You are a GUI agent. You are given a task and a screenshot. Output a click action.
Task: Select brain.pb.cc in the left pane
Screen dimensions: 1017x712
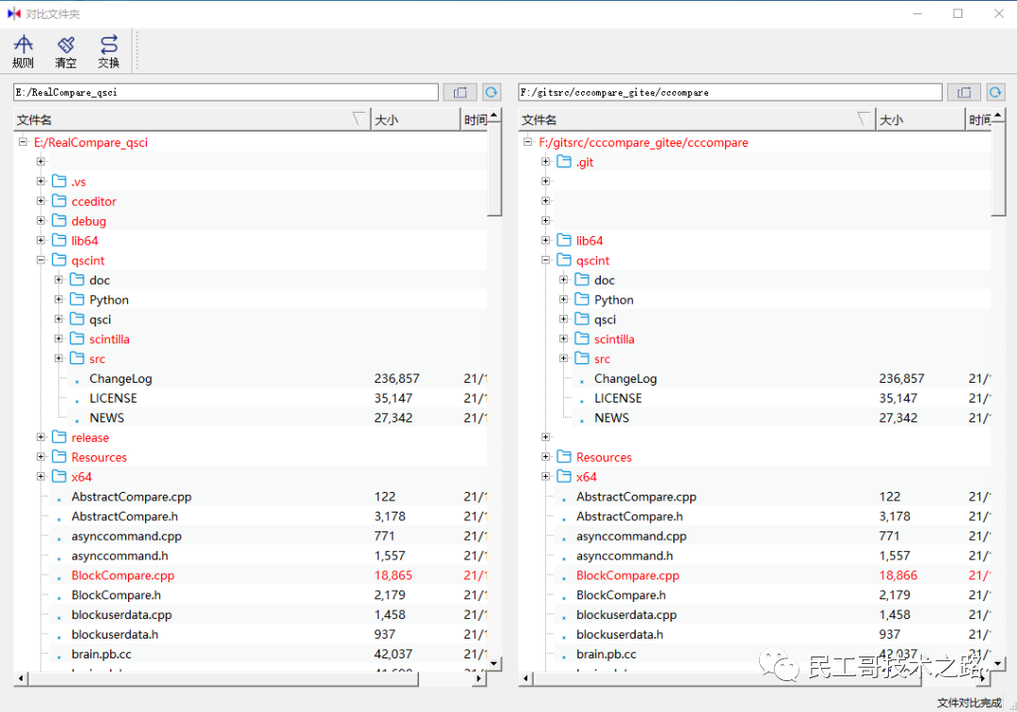[x=101, y=655]
